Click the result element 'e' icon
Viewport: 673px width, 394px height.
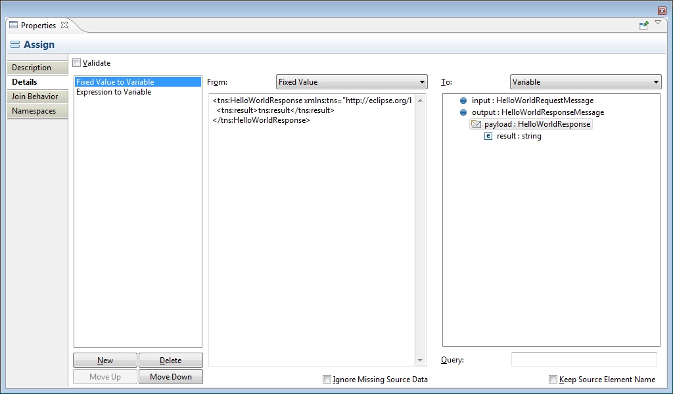(488, 136)
